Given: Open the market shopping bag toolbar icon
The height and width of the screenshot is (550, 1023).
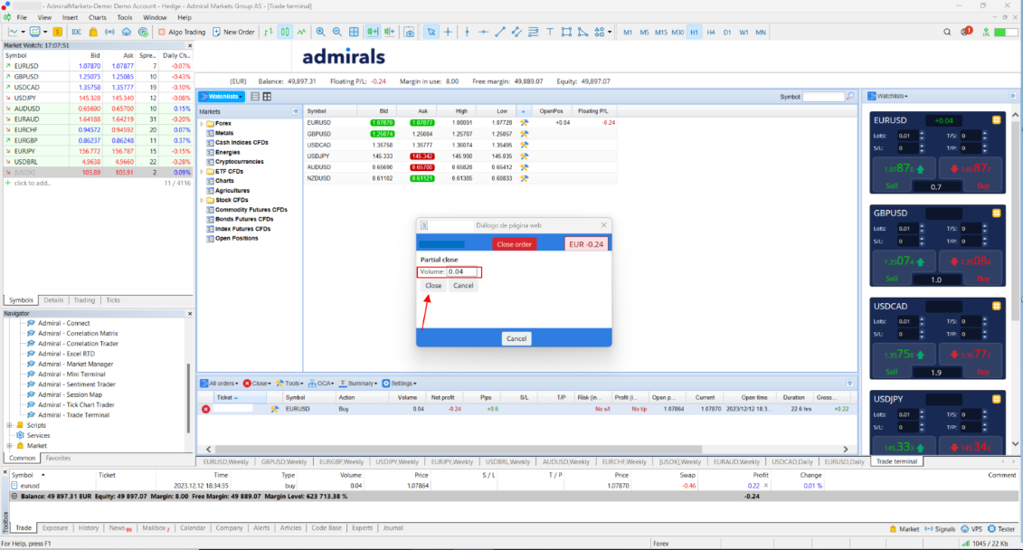Looking at the screenshot, I should (93, 32).
